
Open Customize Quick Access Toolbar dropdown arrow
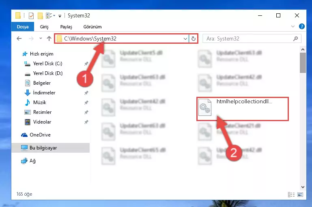(60, 16)
